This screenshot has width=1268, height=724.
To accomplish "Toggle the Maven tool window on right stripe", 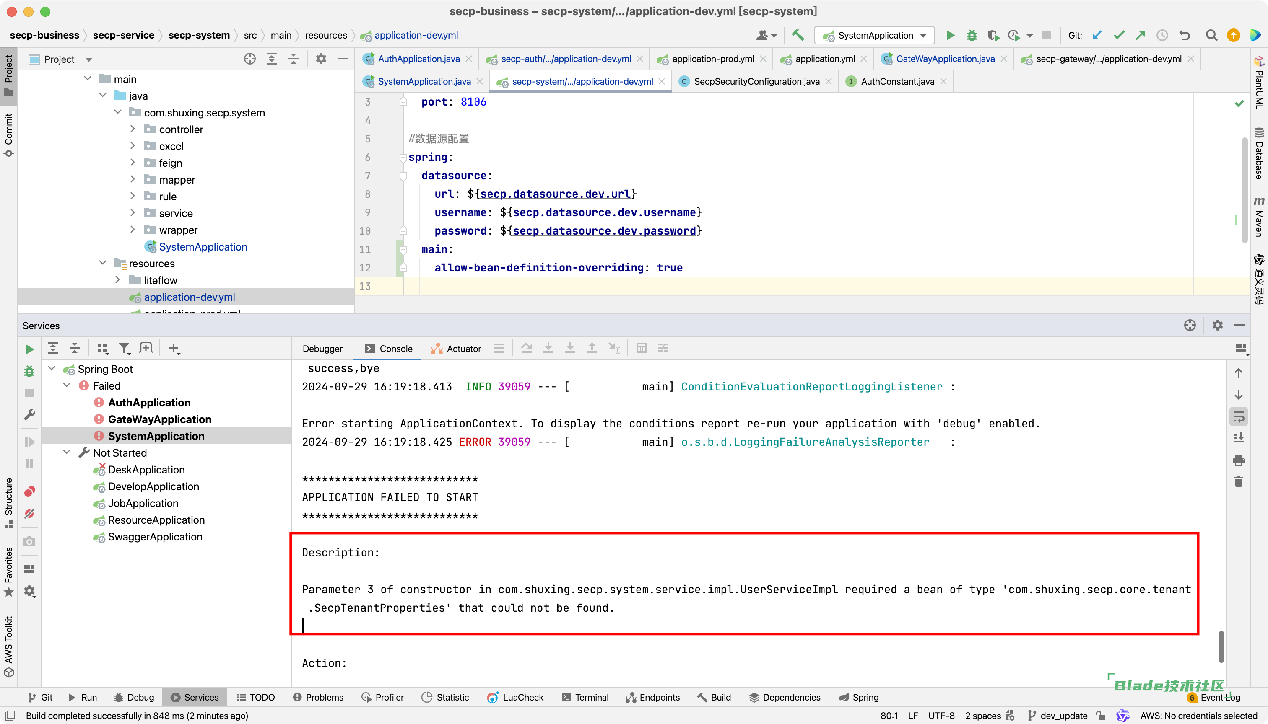I will [x=1259, y=217].
